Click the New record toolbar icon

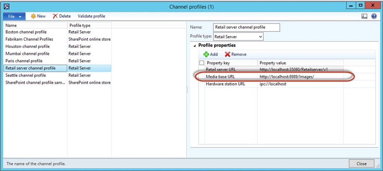[x=33, y=16]
